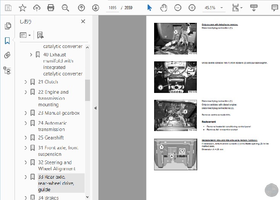Click the bookmarks panel scrollbar thumb
The height and width of the screenshot is (200, 280).
tap(87, 90)
